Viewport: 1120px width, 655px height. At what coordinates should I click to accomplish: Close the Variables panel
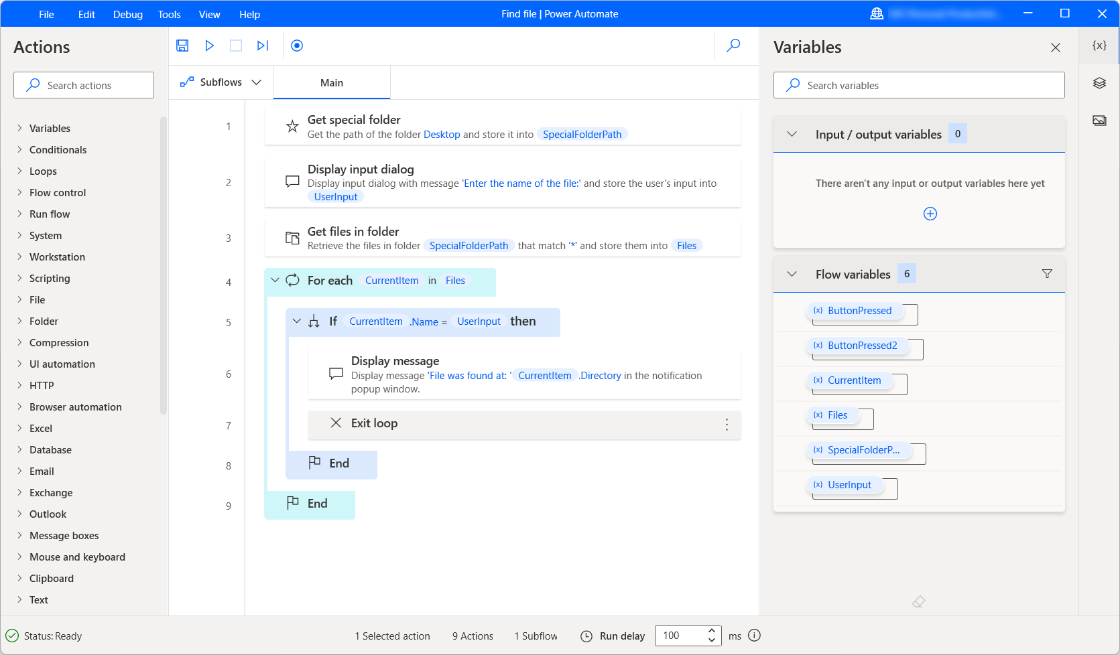[x=1056, y=48]
